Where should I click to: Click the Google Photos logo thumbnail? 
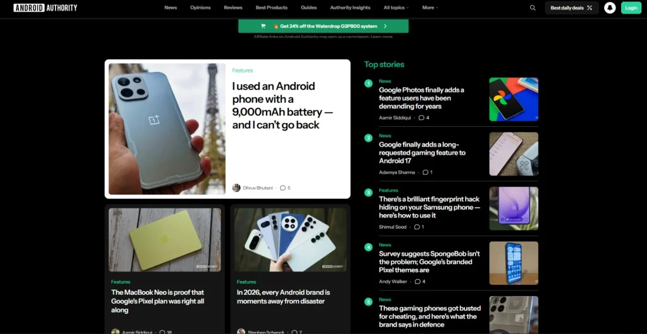(x=514, y=99)
